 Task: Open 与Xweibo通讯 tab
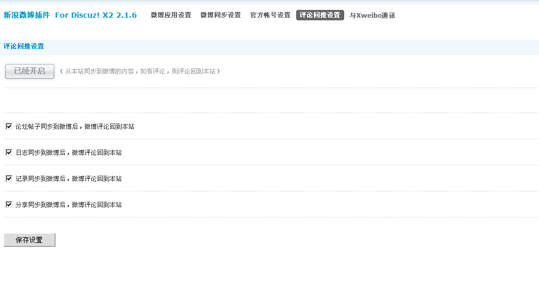372,16
